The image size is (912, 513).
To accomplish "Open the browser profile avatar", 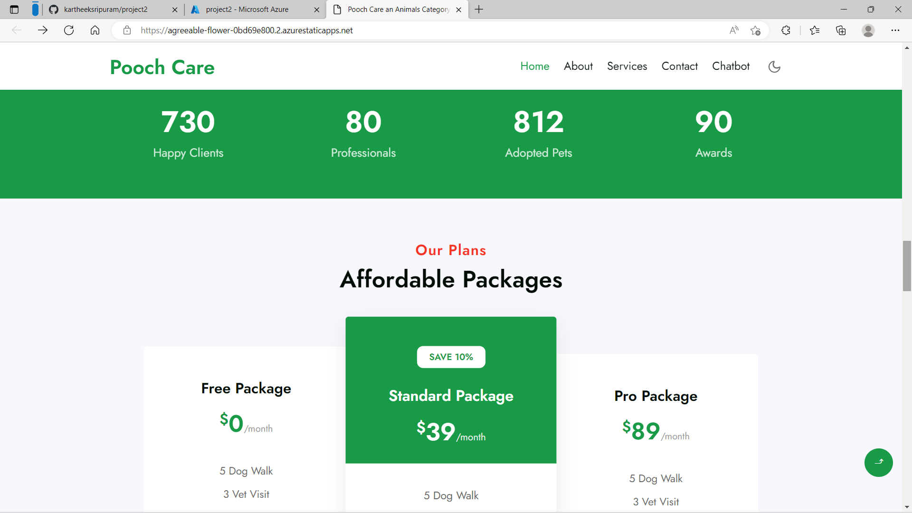I will pos(868,30).
